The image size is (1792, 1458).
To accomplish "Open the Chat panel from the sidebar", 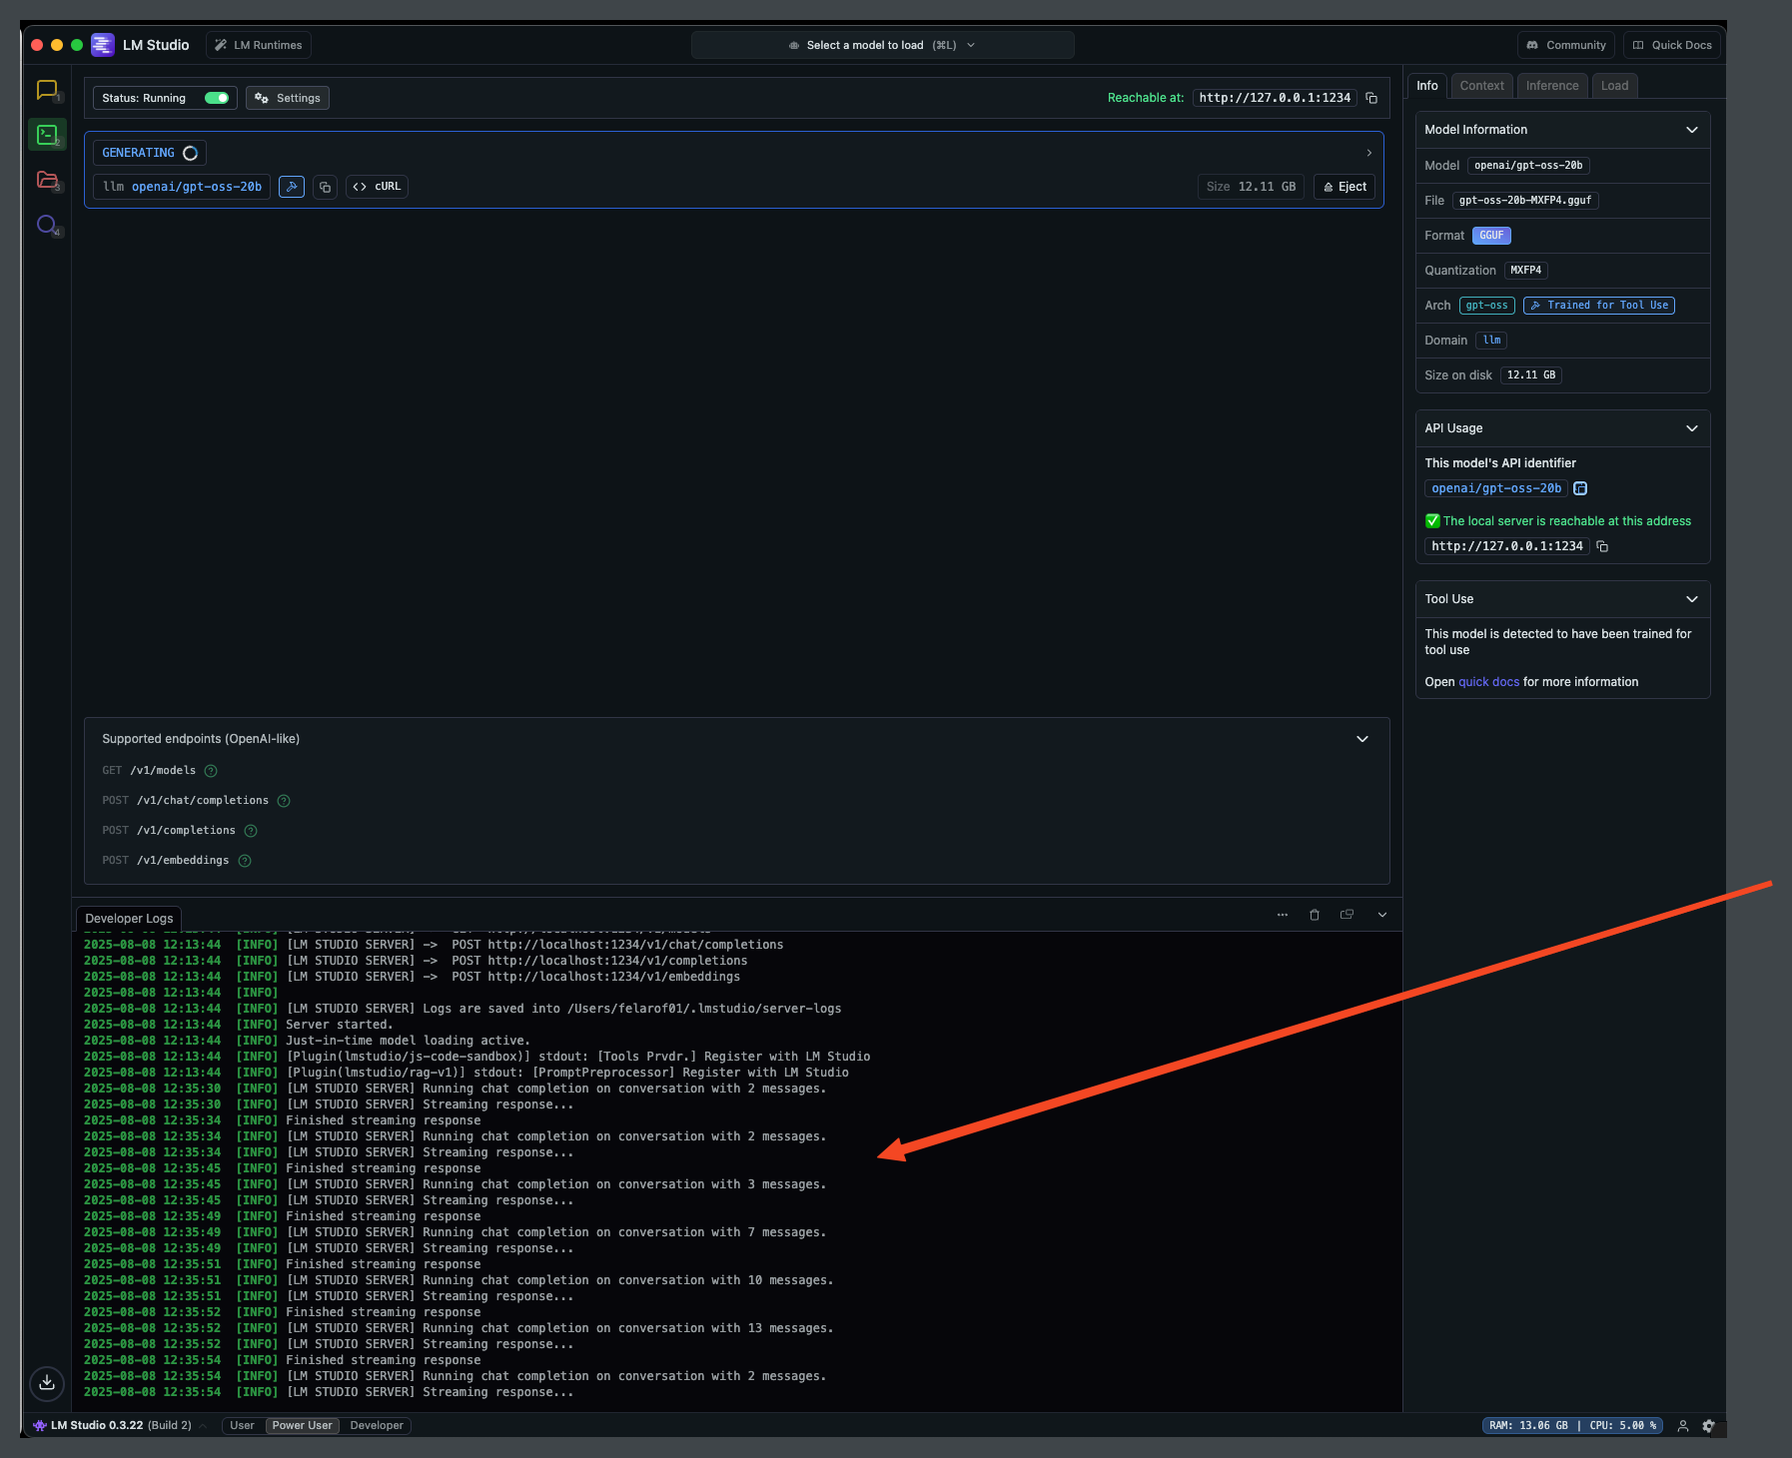I will click(x=47, y=90).
